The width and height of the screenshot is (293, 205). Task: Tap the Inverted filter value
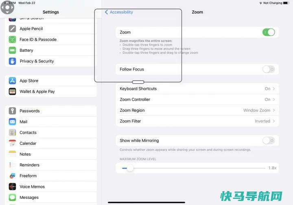262,121
